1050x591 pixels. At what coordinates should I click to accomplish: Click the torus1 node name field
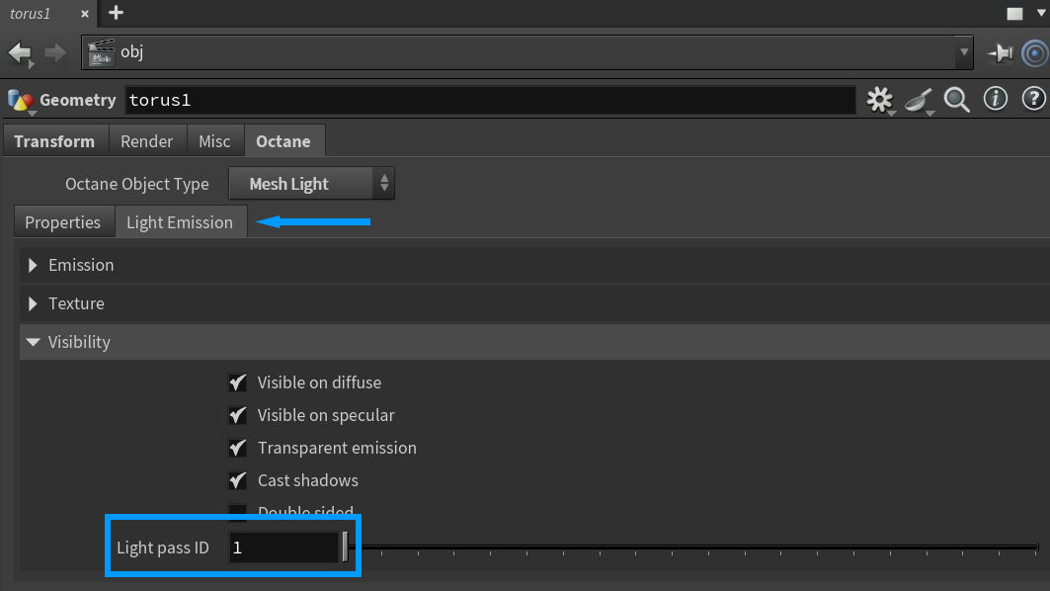pos(489,100)
